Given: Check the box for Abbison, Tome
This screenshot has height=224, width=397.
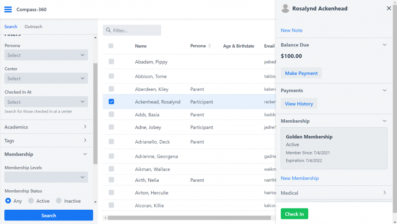Looking at the screenshot, I should click(111, 76).
